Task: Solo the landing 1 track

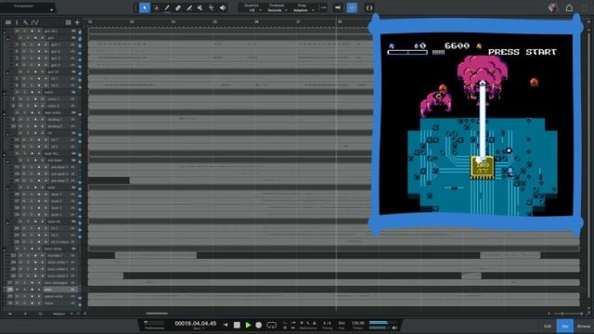Action: pos(28,120)
